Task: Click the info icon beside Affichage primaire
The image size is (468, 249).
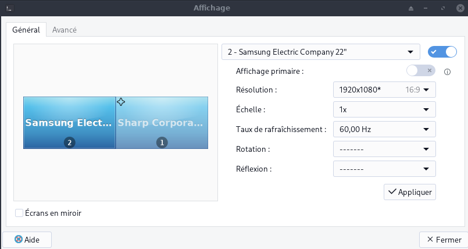Action: pyautogui.click(x=448, y=72)
